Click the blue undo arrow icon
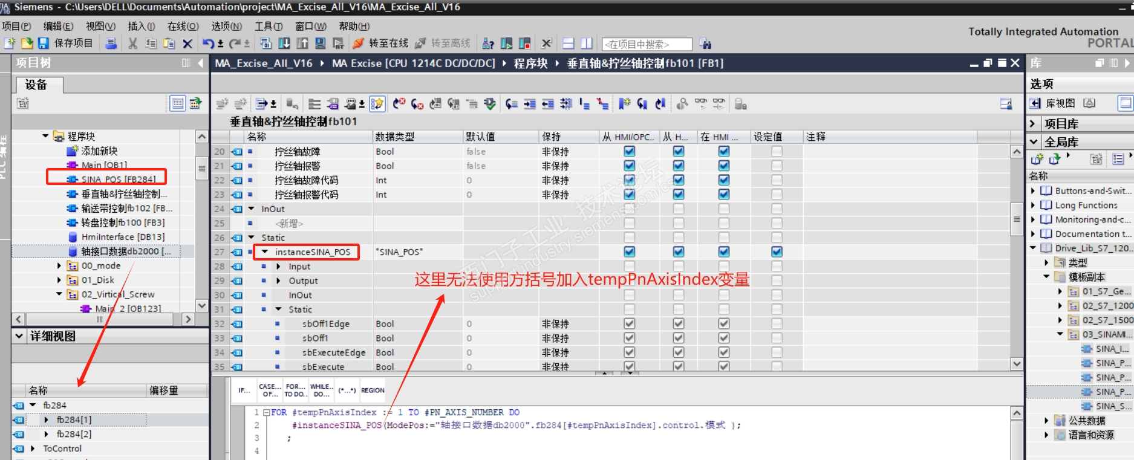The width and height of the screenshot is (1134, 460). 208,44
